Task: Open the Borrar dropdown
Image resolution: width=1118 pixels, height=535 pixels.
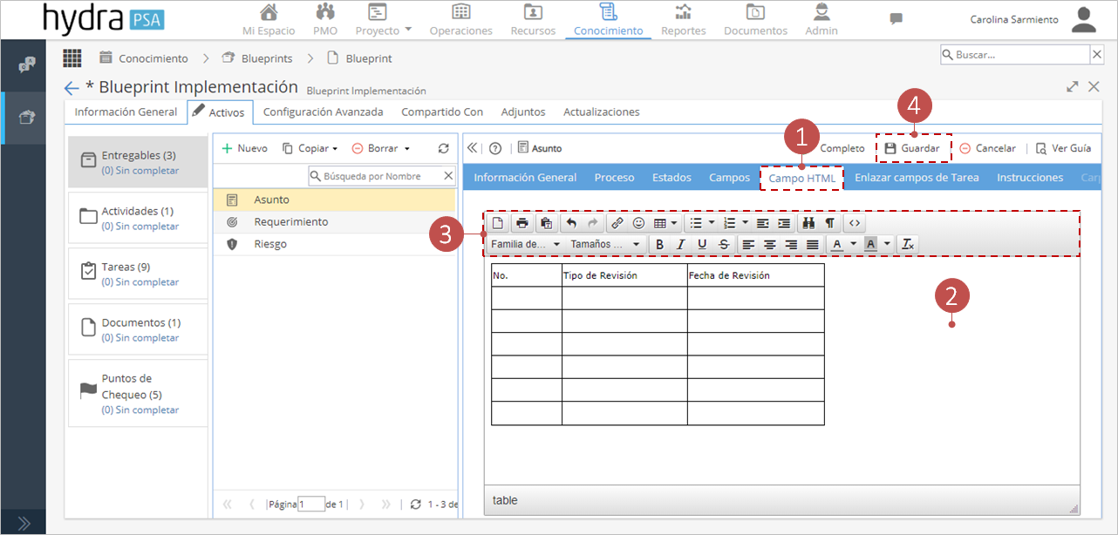Action: tap(380, 148)
